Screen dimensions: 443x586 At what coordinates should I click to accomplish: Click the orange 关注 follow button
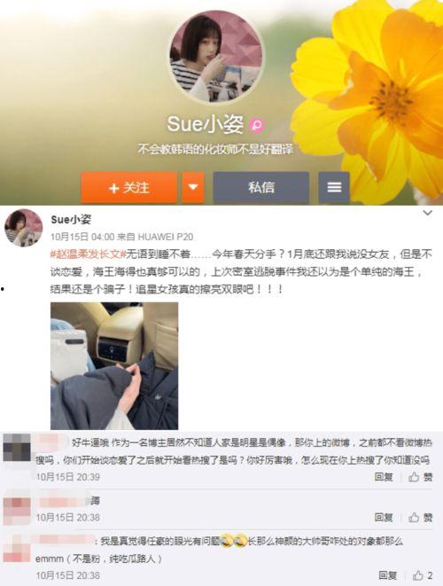[x=129, y=187]
